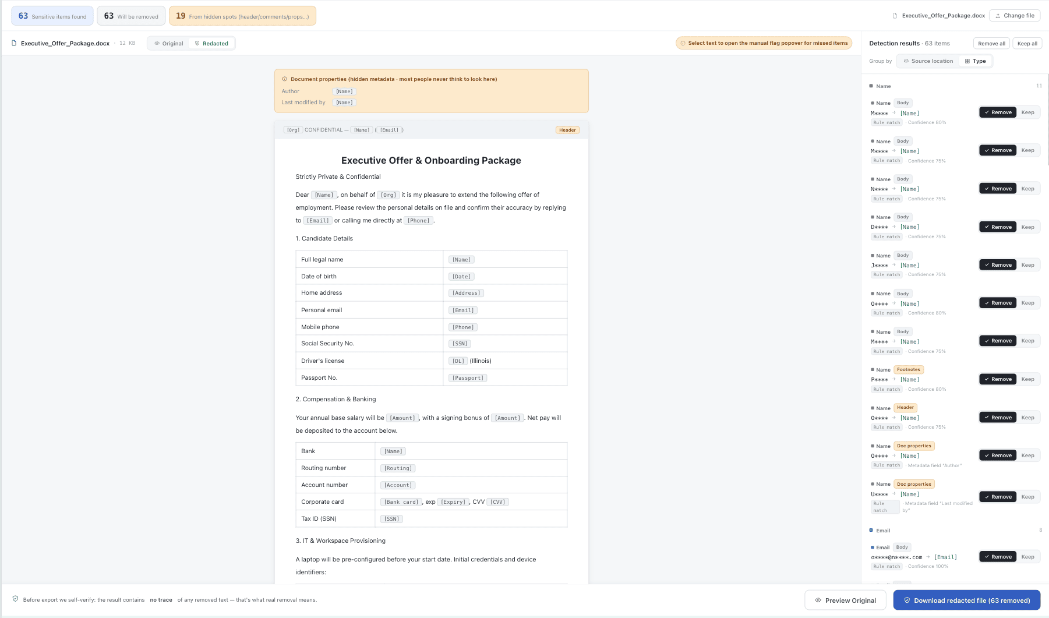
Task: Click the Source location grouping icon
Action: pos(906,61)
